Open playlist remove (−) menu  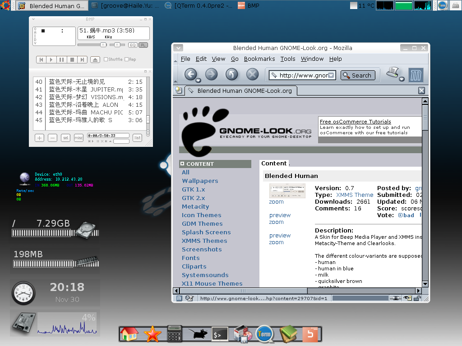coord(52,138)
